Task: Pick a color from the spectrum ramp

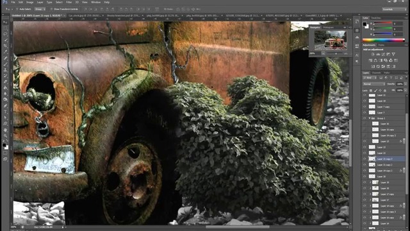Action: 383,40
